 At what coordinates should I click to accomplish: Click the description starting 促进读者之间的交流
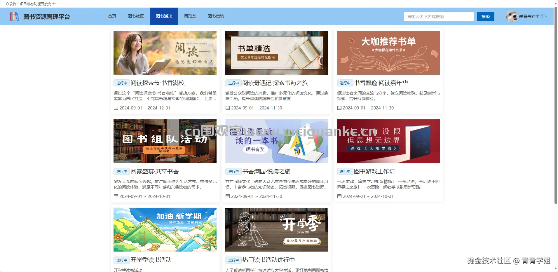click(x=388, y=96)
